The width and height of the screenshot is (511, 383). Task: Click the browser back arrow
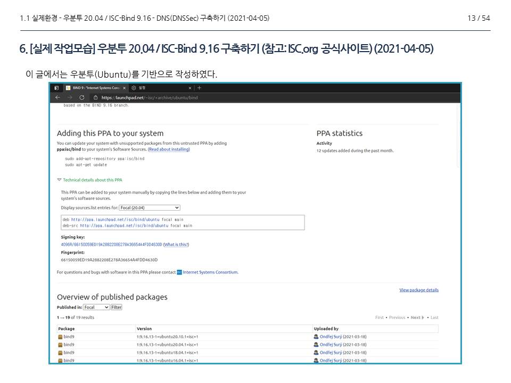57,97
